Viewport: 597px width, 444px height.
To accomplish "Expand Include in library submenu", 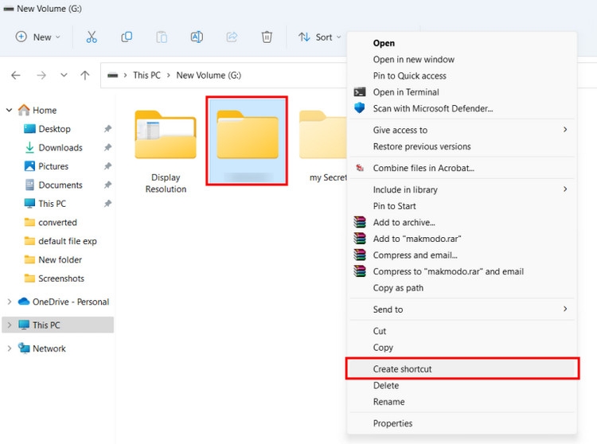I will click(x=462, y=189).
